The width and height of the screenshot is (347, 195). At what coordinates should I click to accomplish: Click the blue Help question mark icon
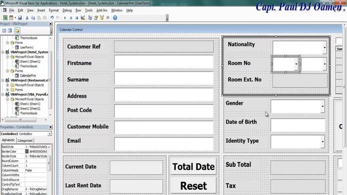(x=115, y=18)
